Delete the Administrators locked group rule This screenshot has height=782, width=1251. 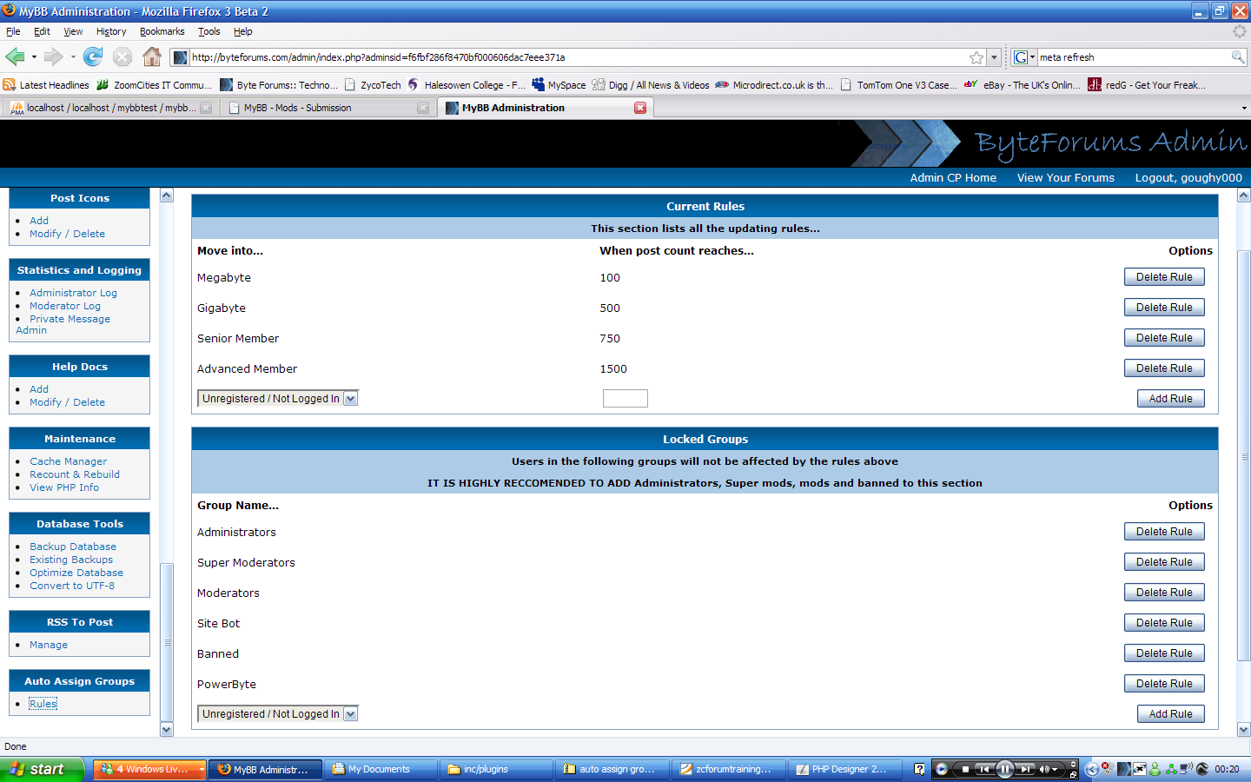(x=1164, y=532)
